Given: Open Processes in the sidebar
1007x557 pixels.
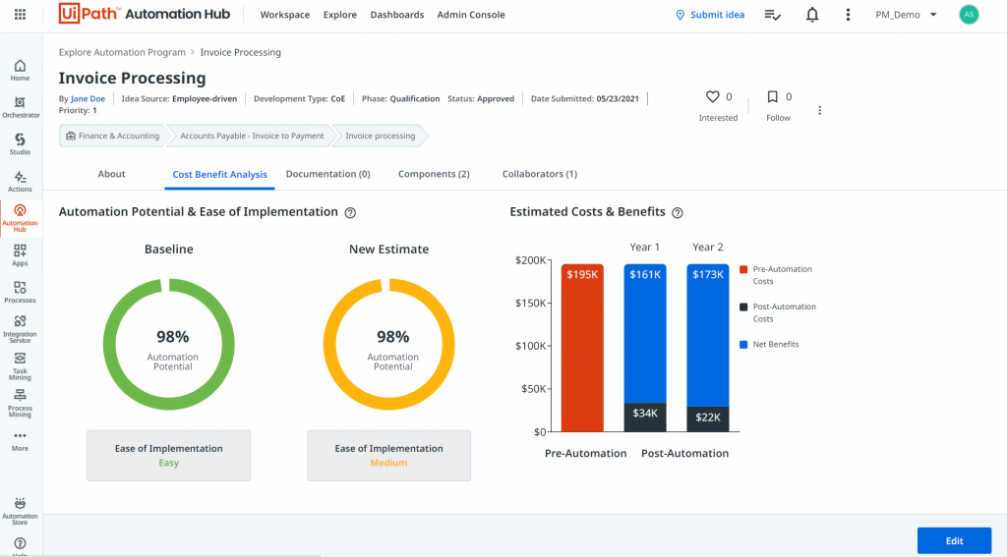Looking at the screenshot, I should pyautogui.click(x=20, y=293).
